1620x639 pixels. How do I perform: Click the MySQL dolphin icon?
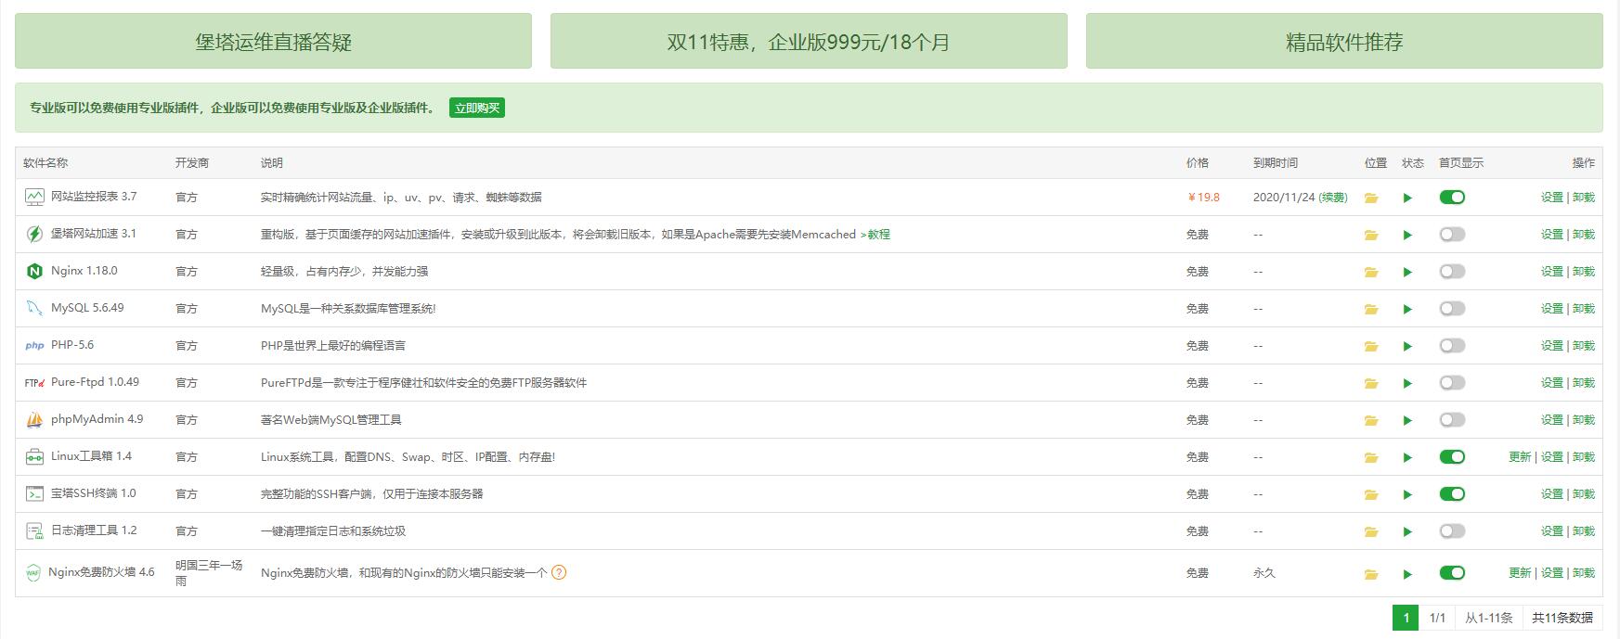[34, 308]
